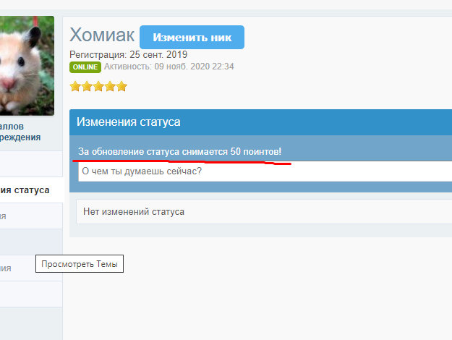Image resolution: width=452 pixels, height=340 pixels.
Task: Select the 'ия статуса' sidebar tab
Action: 31,190
